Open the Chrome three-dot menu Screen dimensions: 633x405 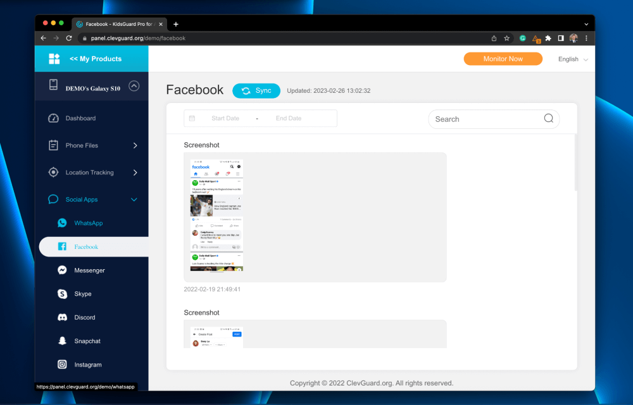tap(587, 39)
